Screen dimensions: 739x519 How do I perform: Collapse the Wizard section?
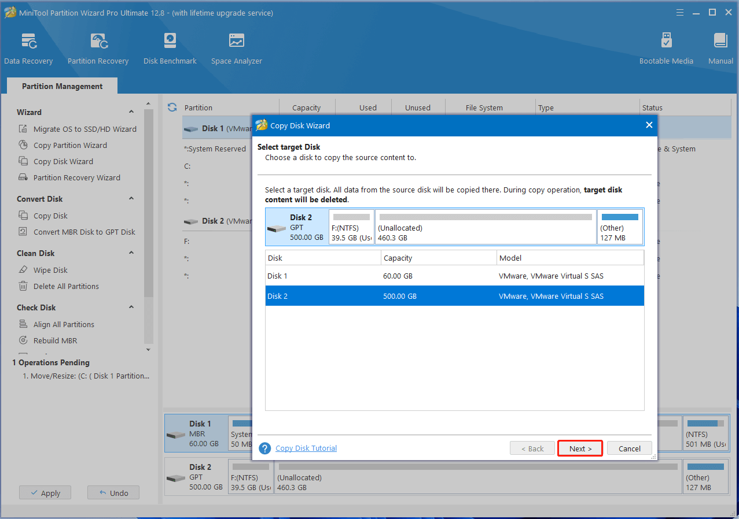pos(131,112)
